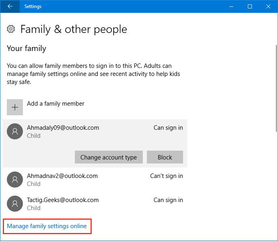The width and height of the screenshot is (278, 241).
Task: Click the scrollbar up arrow
Action: point(275,16)
